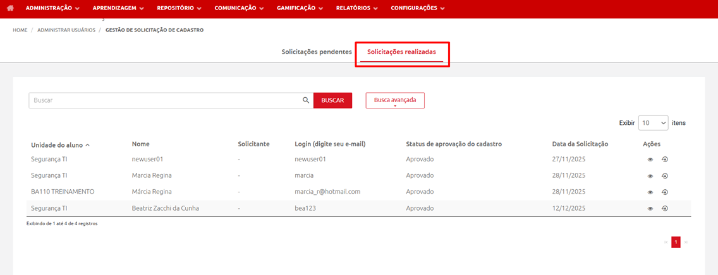This screenshot has width=718, height=275.
Task: View Beatriz Zacchi da Cunha request via eye icon
Action: [x=650, y=209]
